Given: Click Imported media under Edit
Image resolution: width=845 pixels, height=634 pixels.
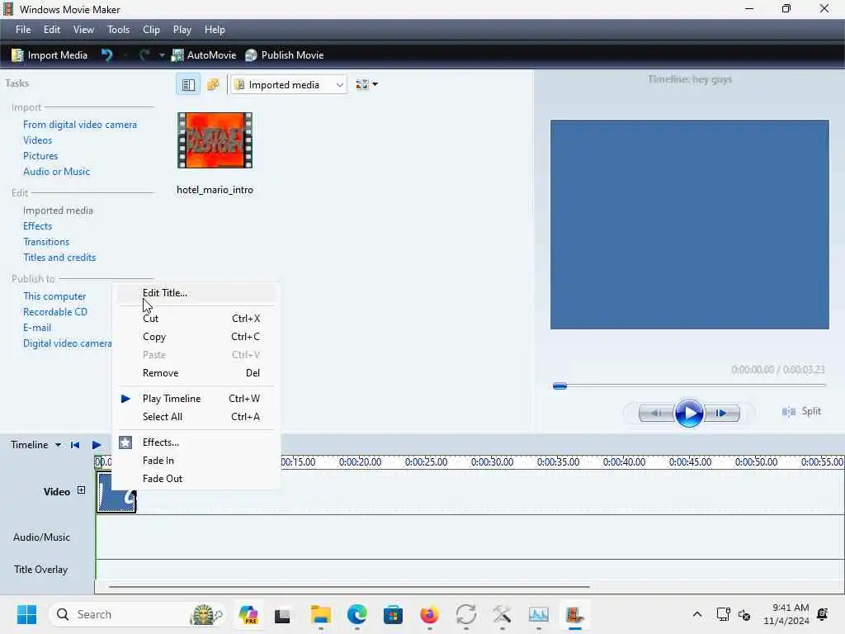Looking at the screenshot, I should tap(59, 211).
